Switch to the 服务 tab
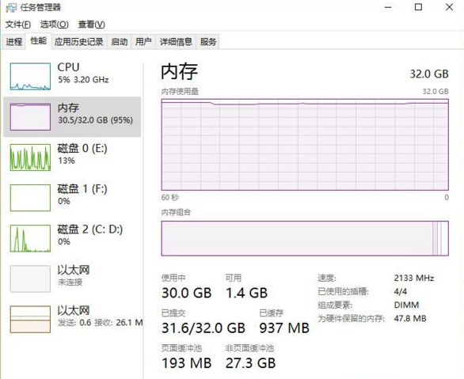 pyautogui.click(x=208, y=42)
